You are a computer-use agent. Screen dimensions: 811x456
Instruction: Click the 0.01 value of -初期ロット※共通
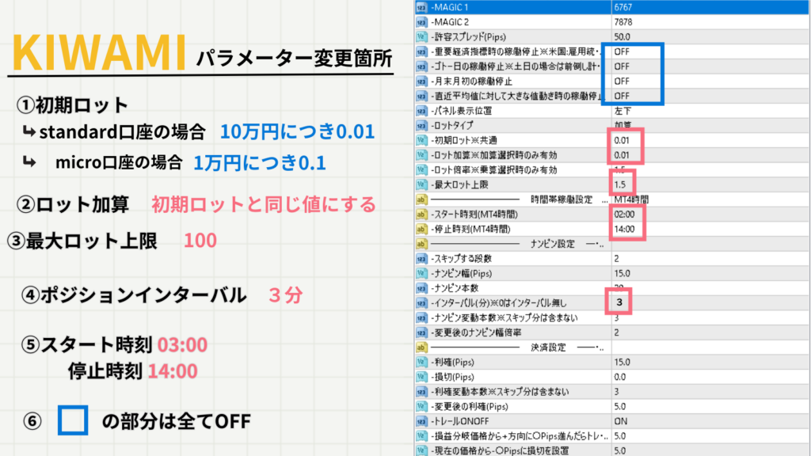point(621,140)
